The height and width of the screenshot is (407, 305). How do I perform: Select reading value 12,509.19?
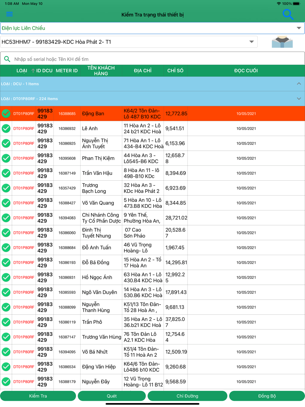coord(176,352)
